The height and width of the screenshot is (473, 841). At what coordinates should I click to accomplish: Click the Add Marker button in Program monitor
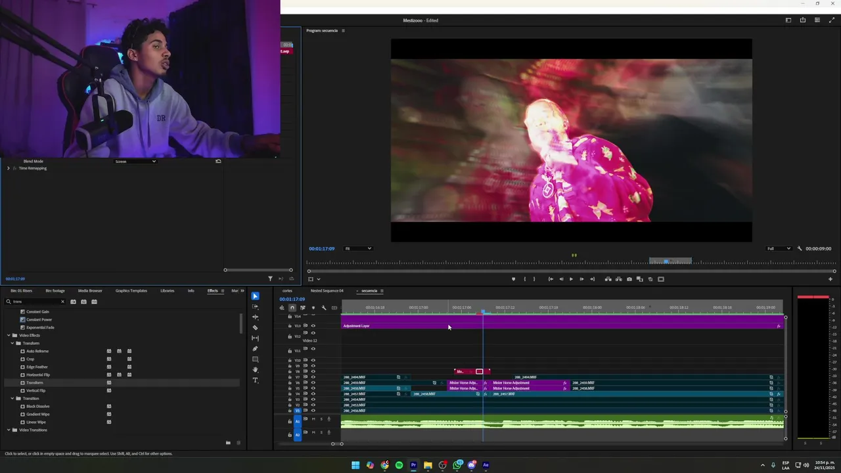513,279
